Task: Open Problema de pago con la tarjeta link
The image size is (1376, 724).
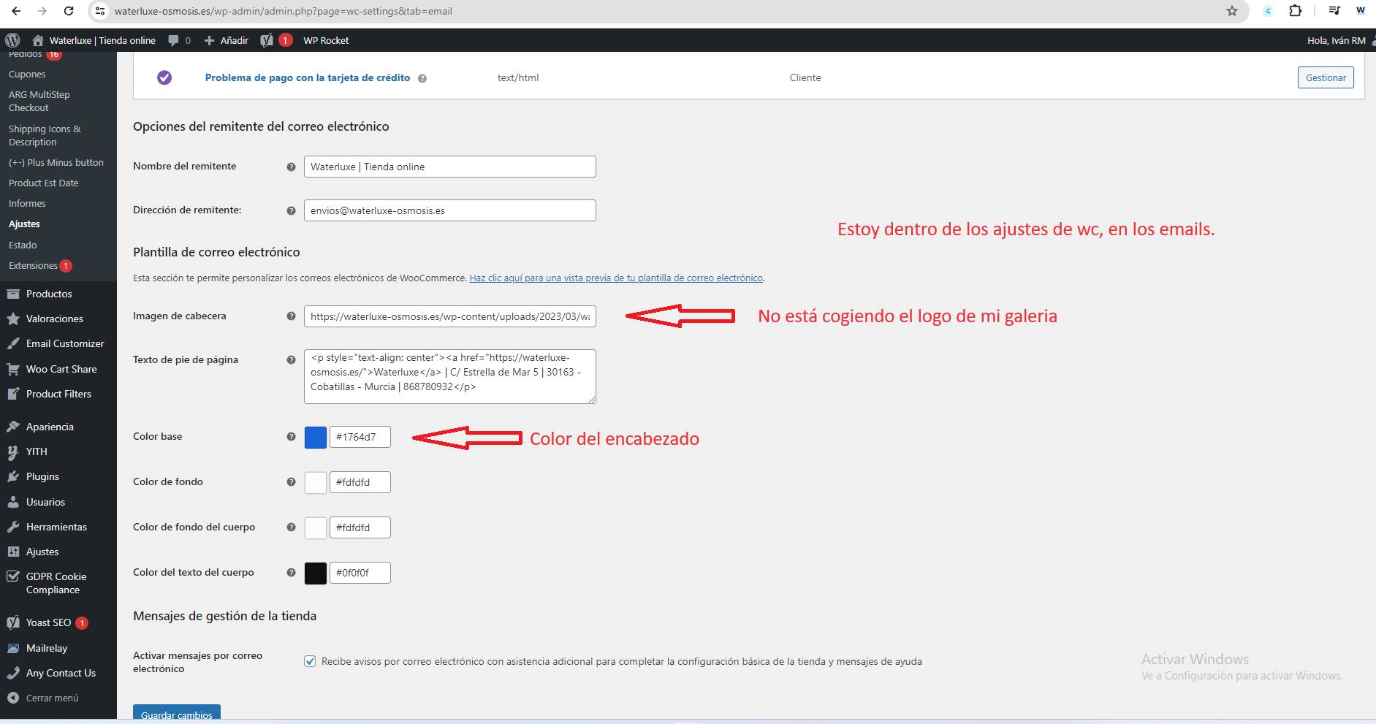Action: click(307, 77)
